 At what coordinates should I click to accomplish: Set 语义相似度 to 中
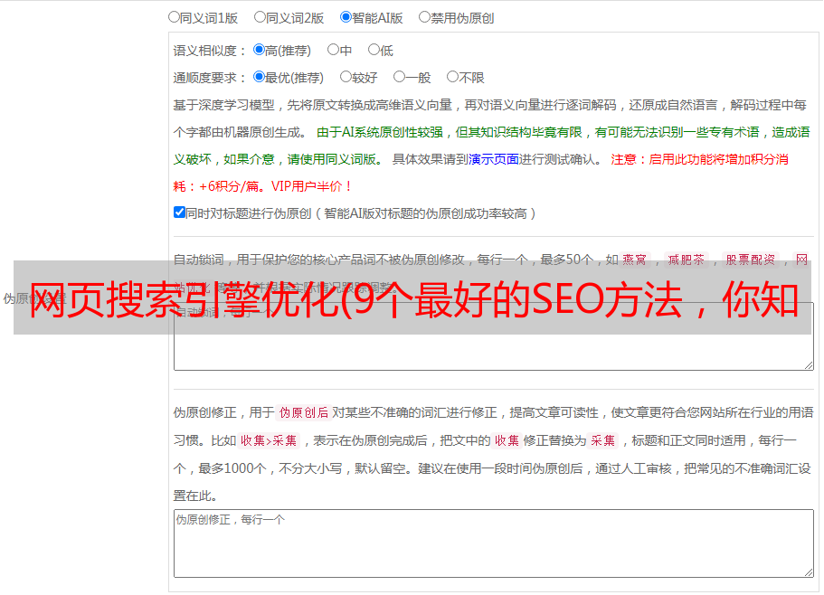333,50
